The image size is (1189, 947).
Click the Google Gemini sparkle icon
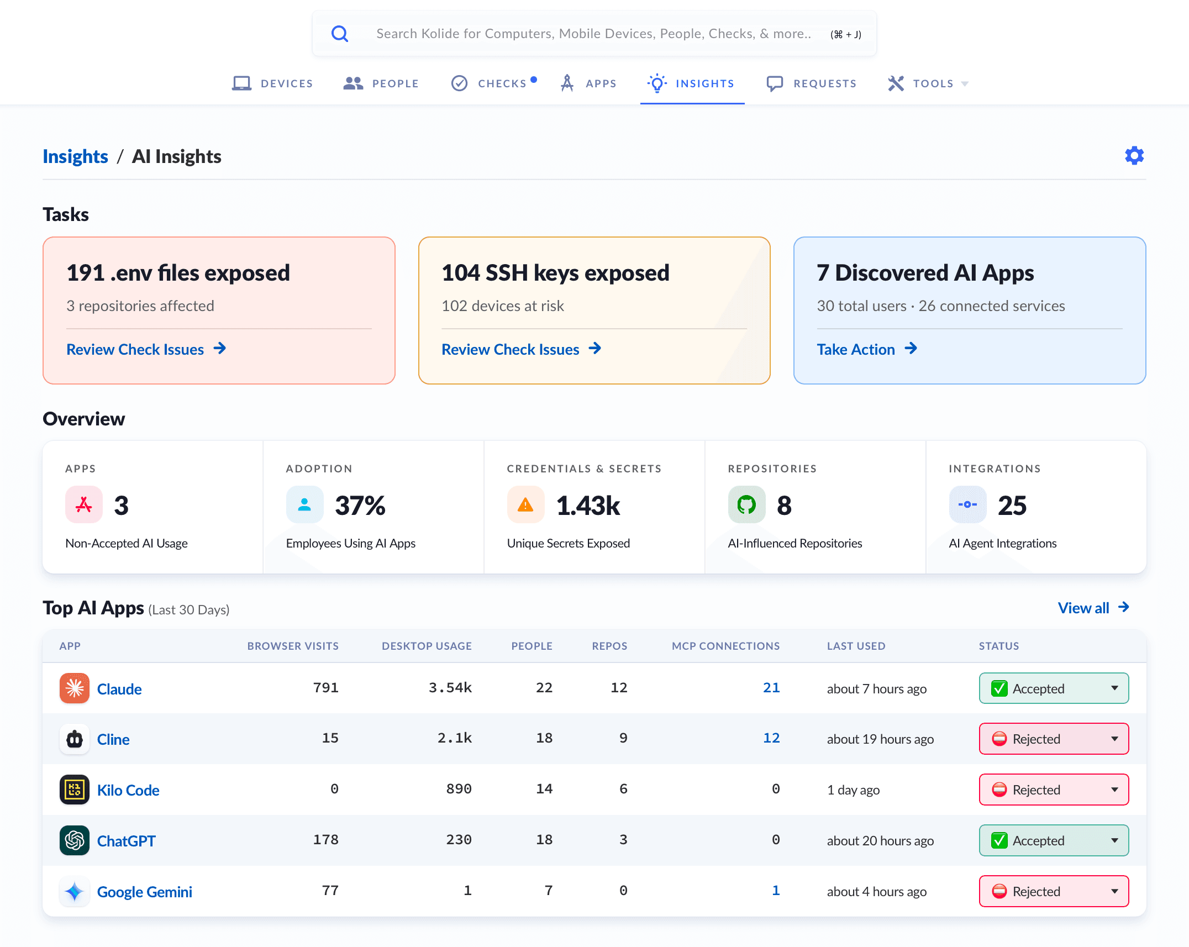coord(75,891)
